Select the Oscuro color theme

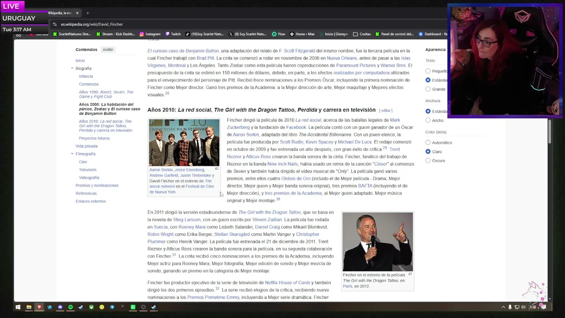428,161
